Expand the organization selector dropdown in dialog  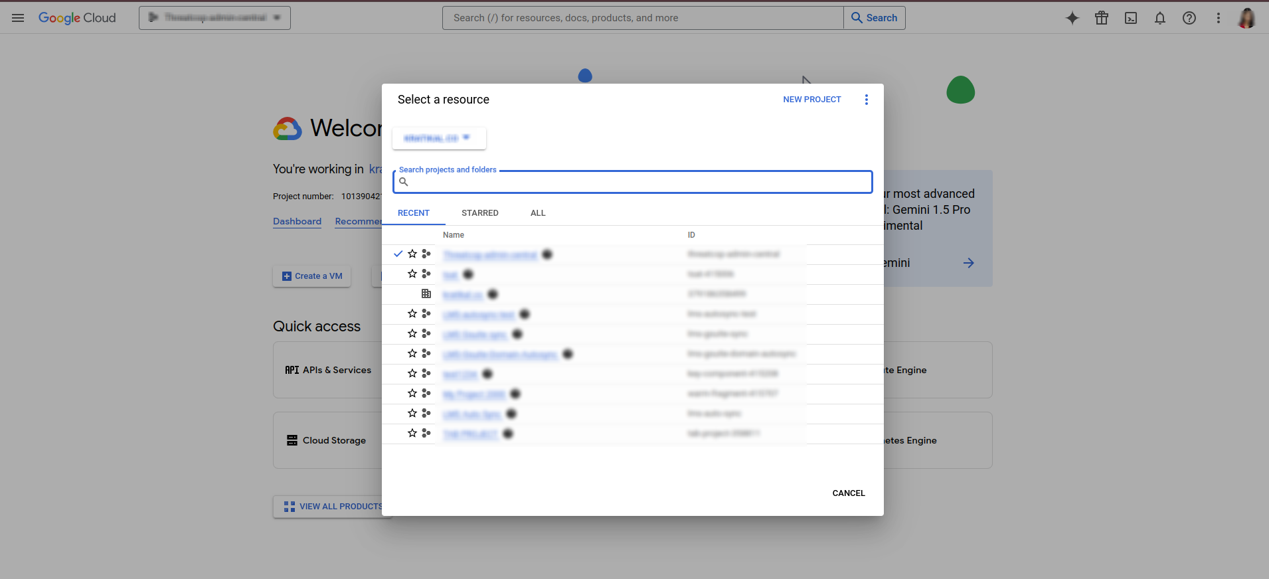click(x=439, y=138)
